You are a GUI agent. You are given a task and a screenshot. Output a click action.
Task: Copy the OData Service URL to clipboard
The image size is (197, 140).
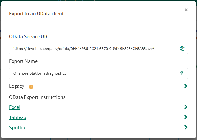click(x=182, y=48)
